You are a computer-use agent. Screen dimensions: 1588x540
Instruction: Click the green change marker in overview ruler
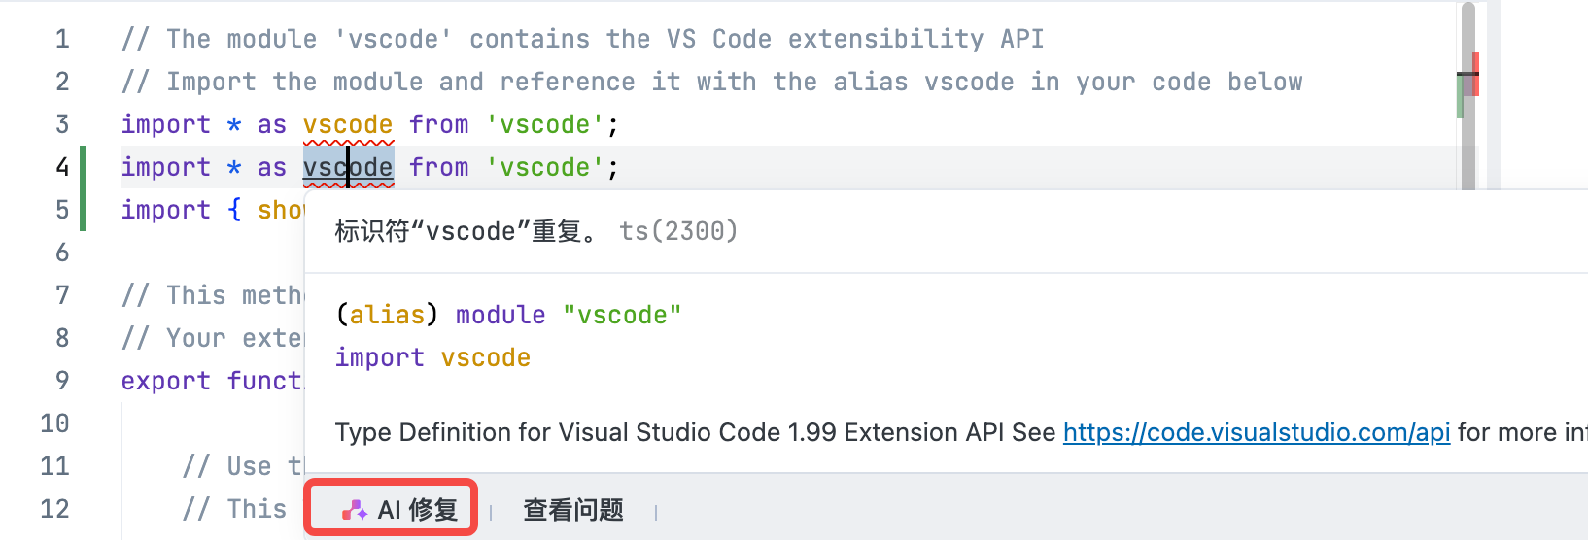click(1460, 96)
